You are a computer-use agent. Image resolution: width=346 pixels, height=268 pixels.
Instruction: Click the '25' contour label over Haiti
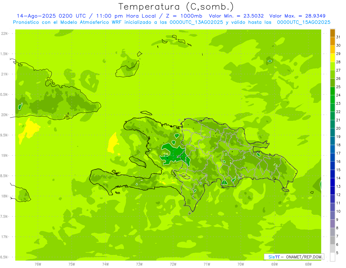(x=166, y=155)
